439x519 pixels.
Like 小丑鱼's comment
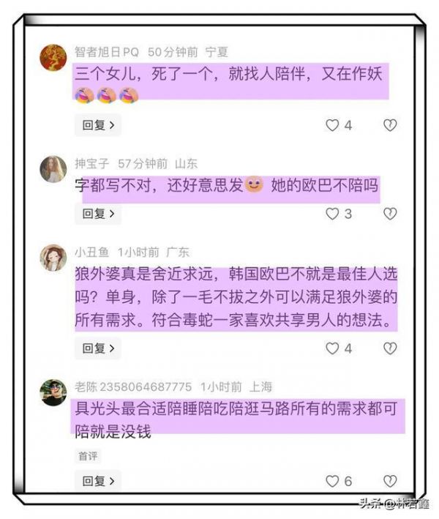[x=332, y=348]
